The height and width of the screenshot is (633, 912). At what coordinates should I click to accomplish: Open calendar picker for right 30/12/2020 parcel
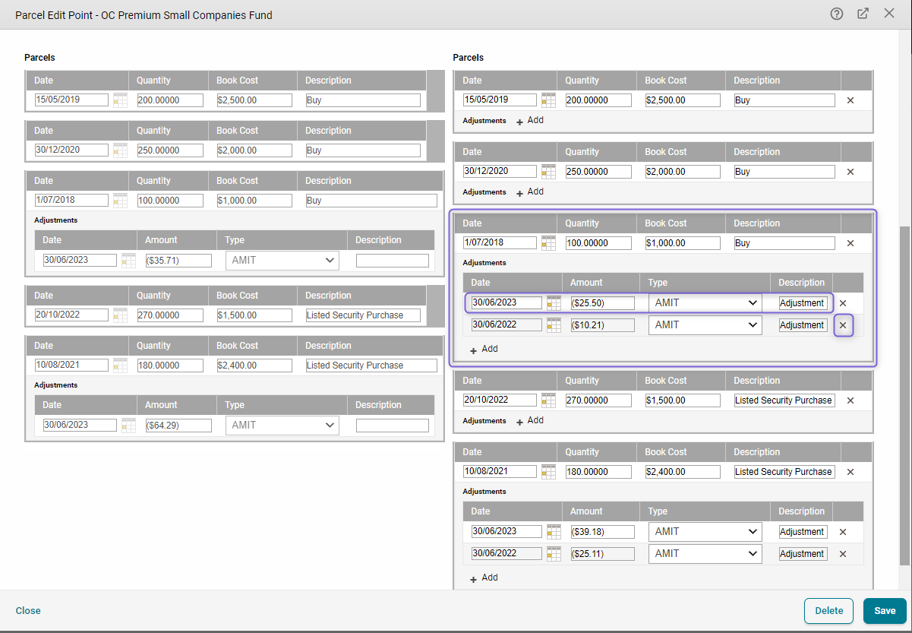coord(548,172)
